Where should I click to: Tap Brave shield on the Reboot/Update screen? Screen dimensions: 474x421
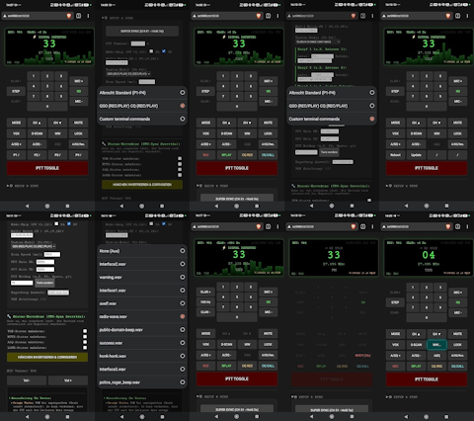[x=448, y=16]
